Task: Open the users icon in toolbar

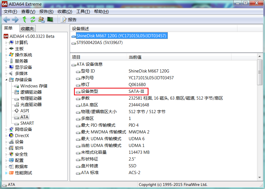Action: click(x=41, y=19)
